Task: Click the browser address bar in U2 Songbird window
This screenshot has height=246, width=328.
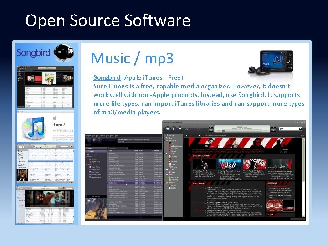Action: [248, 136]
